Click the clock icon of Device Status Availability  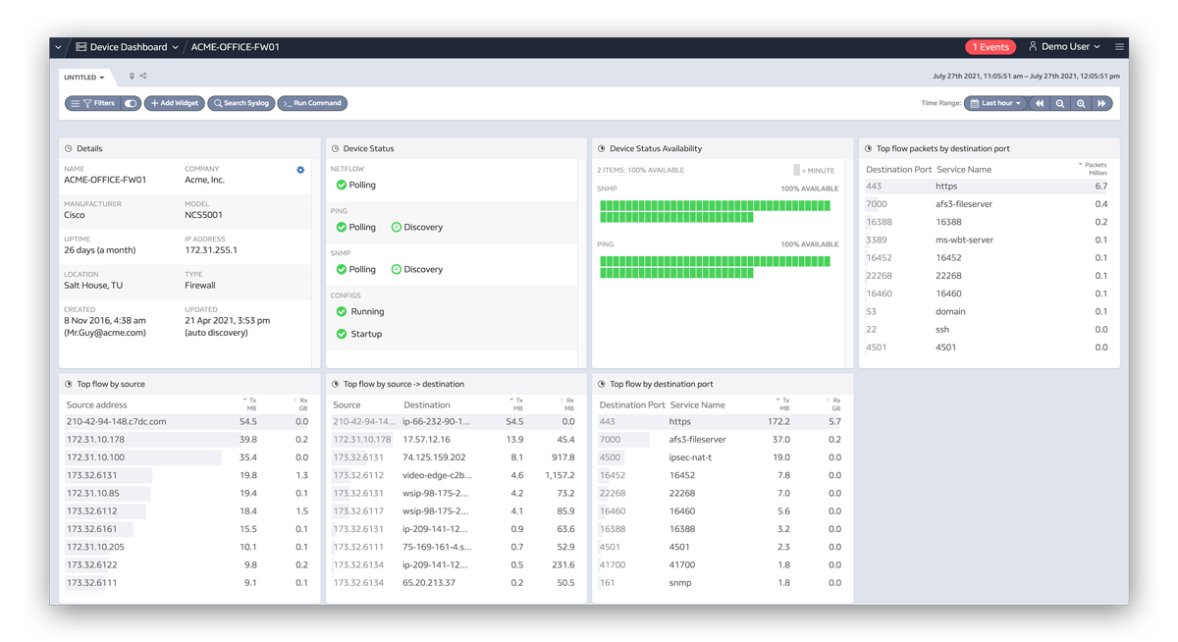click(x=602, y=148)
